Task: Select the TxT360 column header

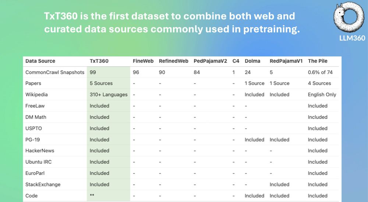Action: tap(99, 61)
